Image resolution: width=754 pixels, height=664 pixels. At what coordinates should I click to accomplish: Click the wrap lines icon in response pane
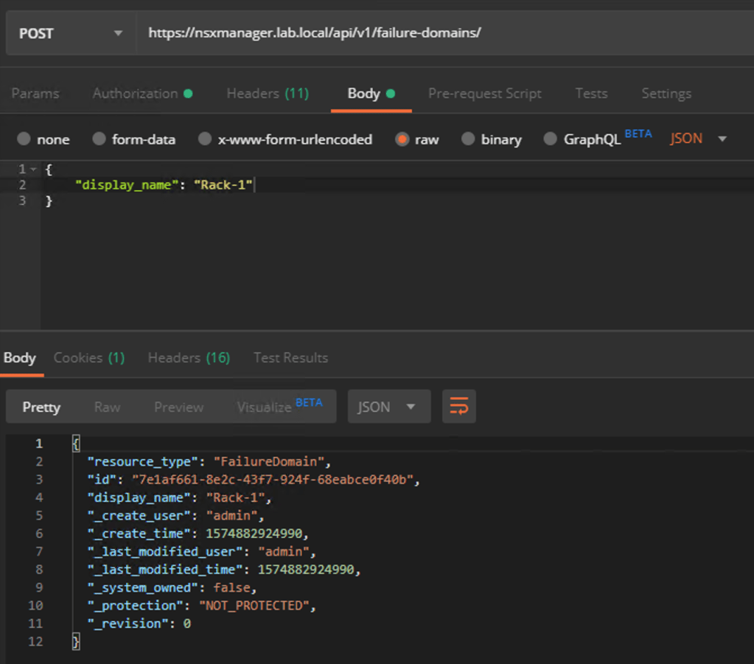pos(458,406)
